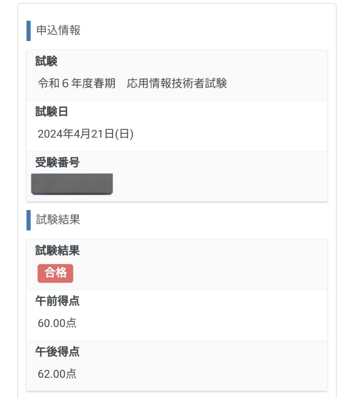Click the 申込情報 section heading

(x=58, y=30)
